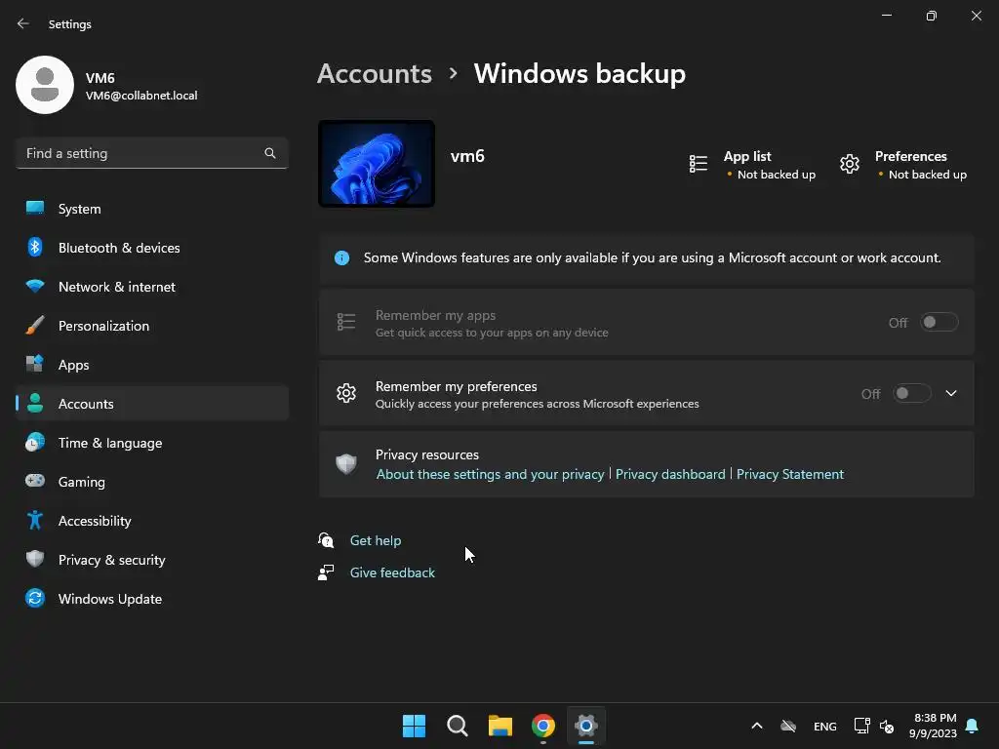Click the muted volume icon in tray

tap(887, 726)
